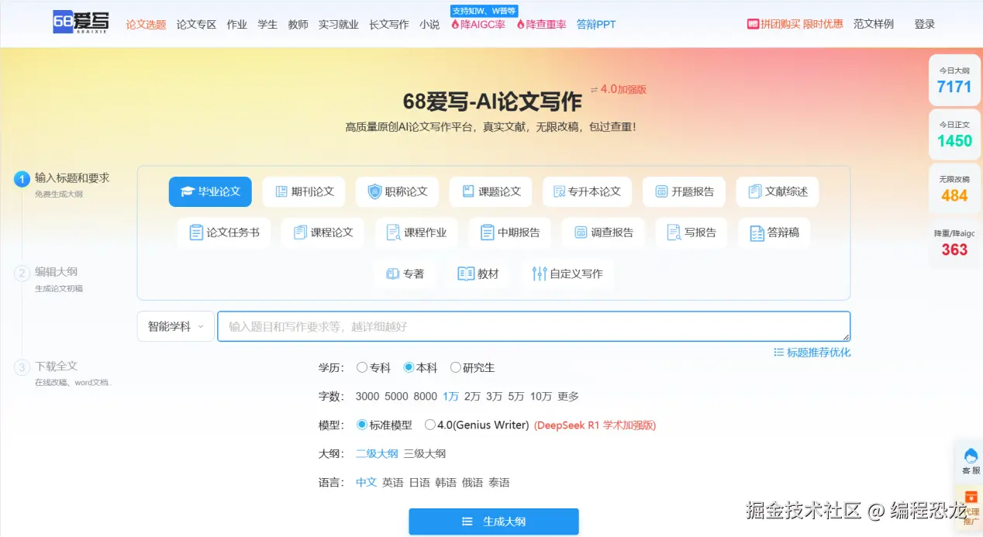Image resolution: width=983 pixels, height=537 pixels.
Task: Select the 开题报告 type
Action: pos(684,191)
